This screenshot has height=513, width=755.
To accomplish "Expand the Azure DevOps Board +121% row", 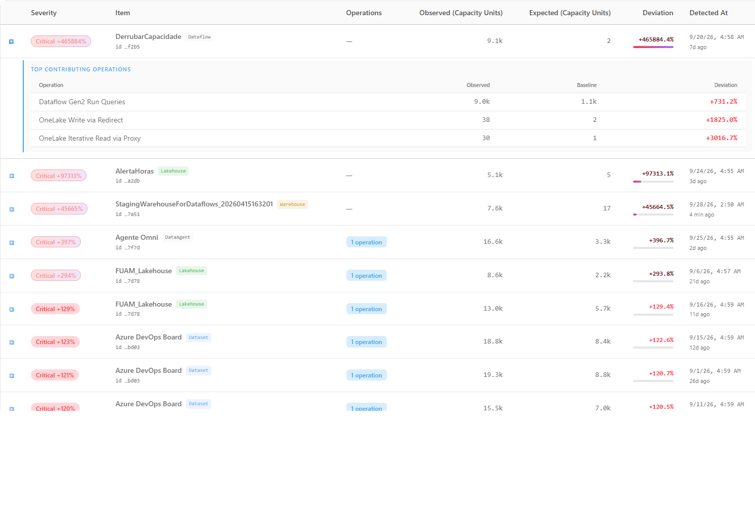I will tap(11, 375).
